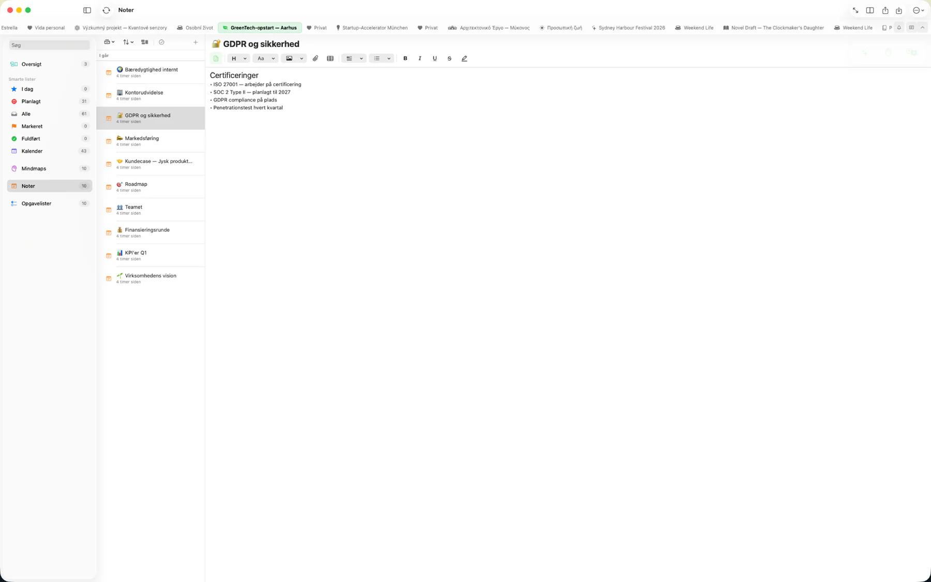The height and width of the screenshot is (582, 931).
Task: Toggle strikethrough formatting
Action: pos(449,58)
